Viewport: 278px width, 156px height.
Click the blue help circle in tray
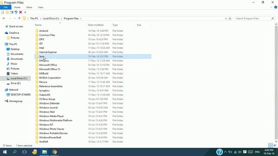[x=219, y=152]
